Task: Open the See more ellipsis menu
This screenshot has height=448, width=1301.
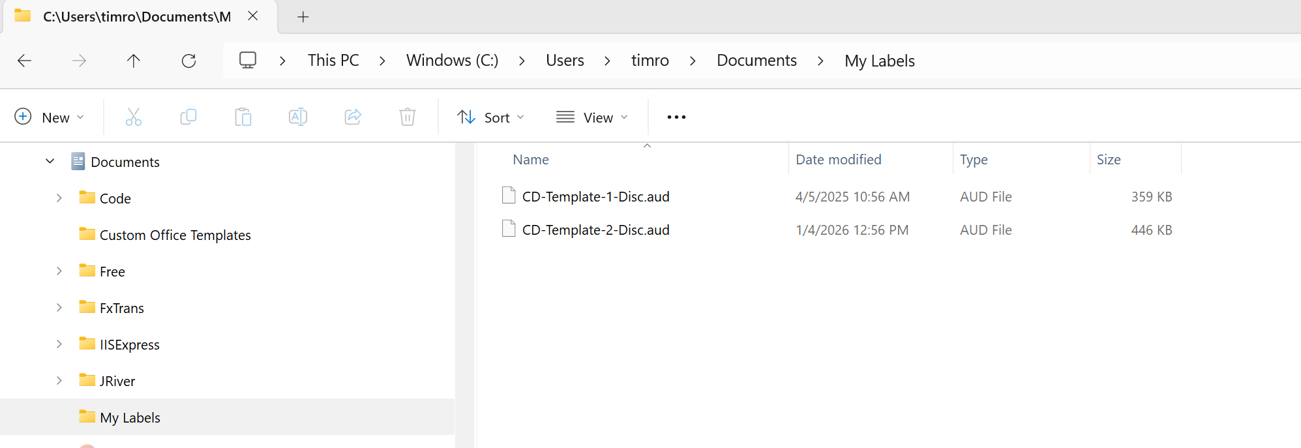Action: (676, 117)
